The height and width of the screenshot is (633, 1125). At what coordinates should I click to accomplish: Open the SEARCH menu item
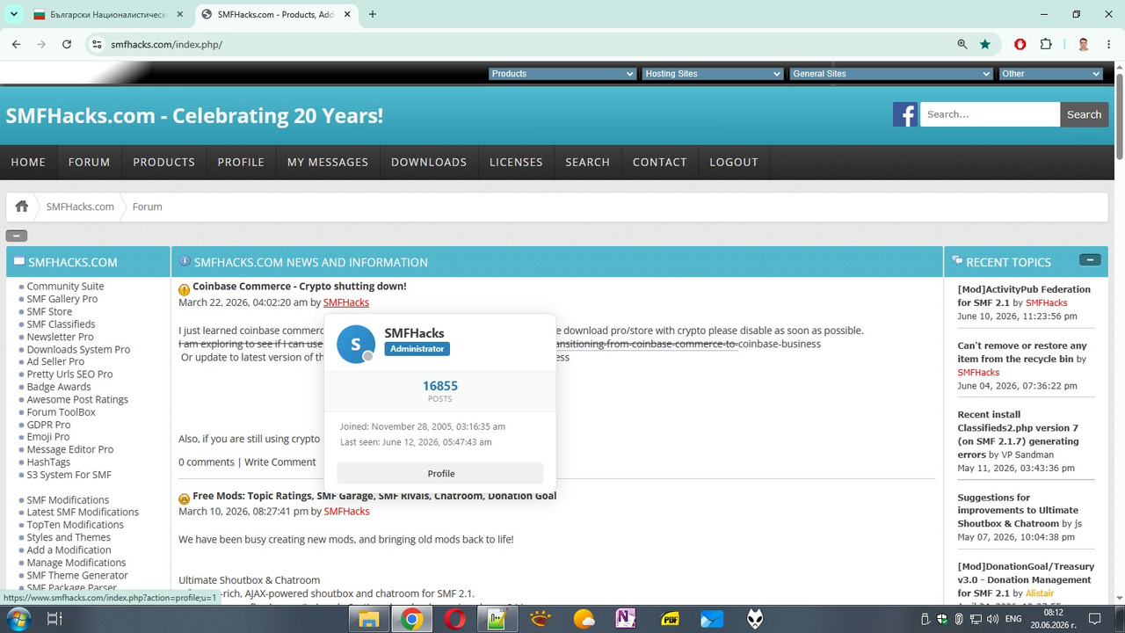click(x=588, y=162)
